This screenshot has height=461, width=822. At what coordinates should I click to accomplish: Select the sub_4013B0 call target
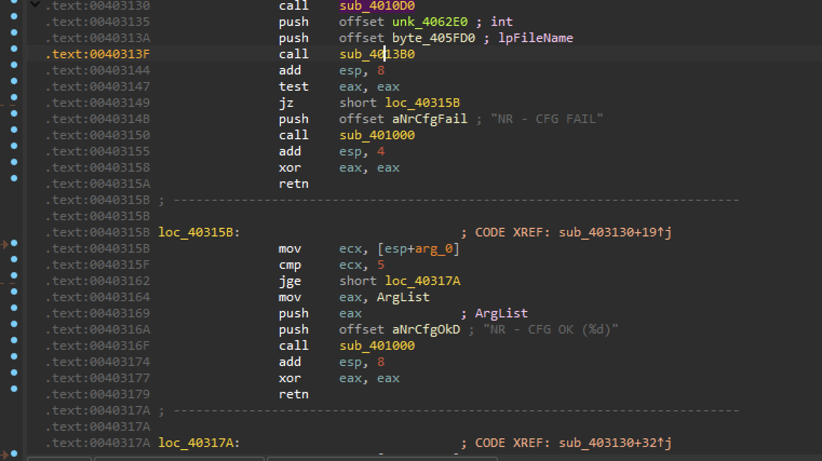point(377,54)
